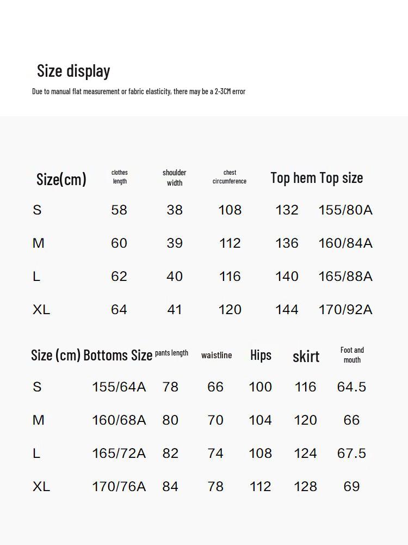Click the 'shoulder width' column header
Screen dimensions: 408x545
(x=174, y=177)
